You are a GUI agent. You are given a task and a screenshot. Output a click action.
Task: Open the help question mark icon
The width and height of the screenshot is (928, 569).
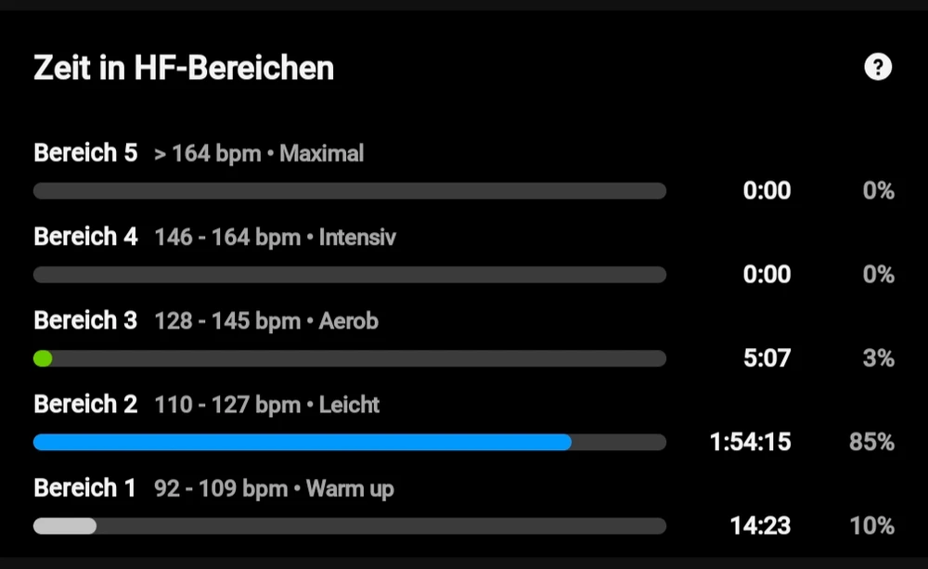[877, 68]
